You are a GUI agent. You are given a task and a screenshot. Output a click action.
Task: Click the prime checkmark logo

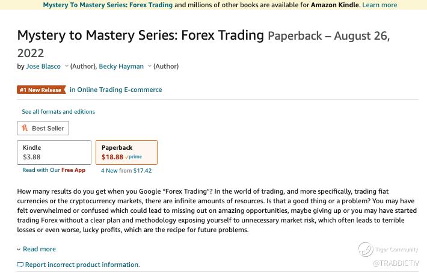tap(134, 157)
